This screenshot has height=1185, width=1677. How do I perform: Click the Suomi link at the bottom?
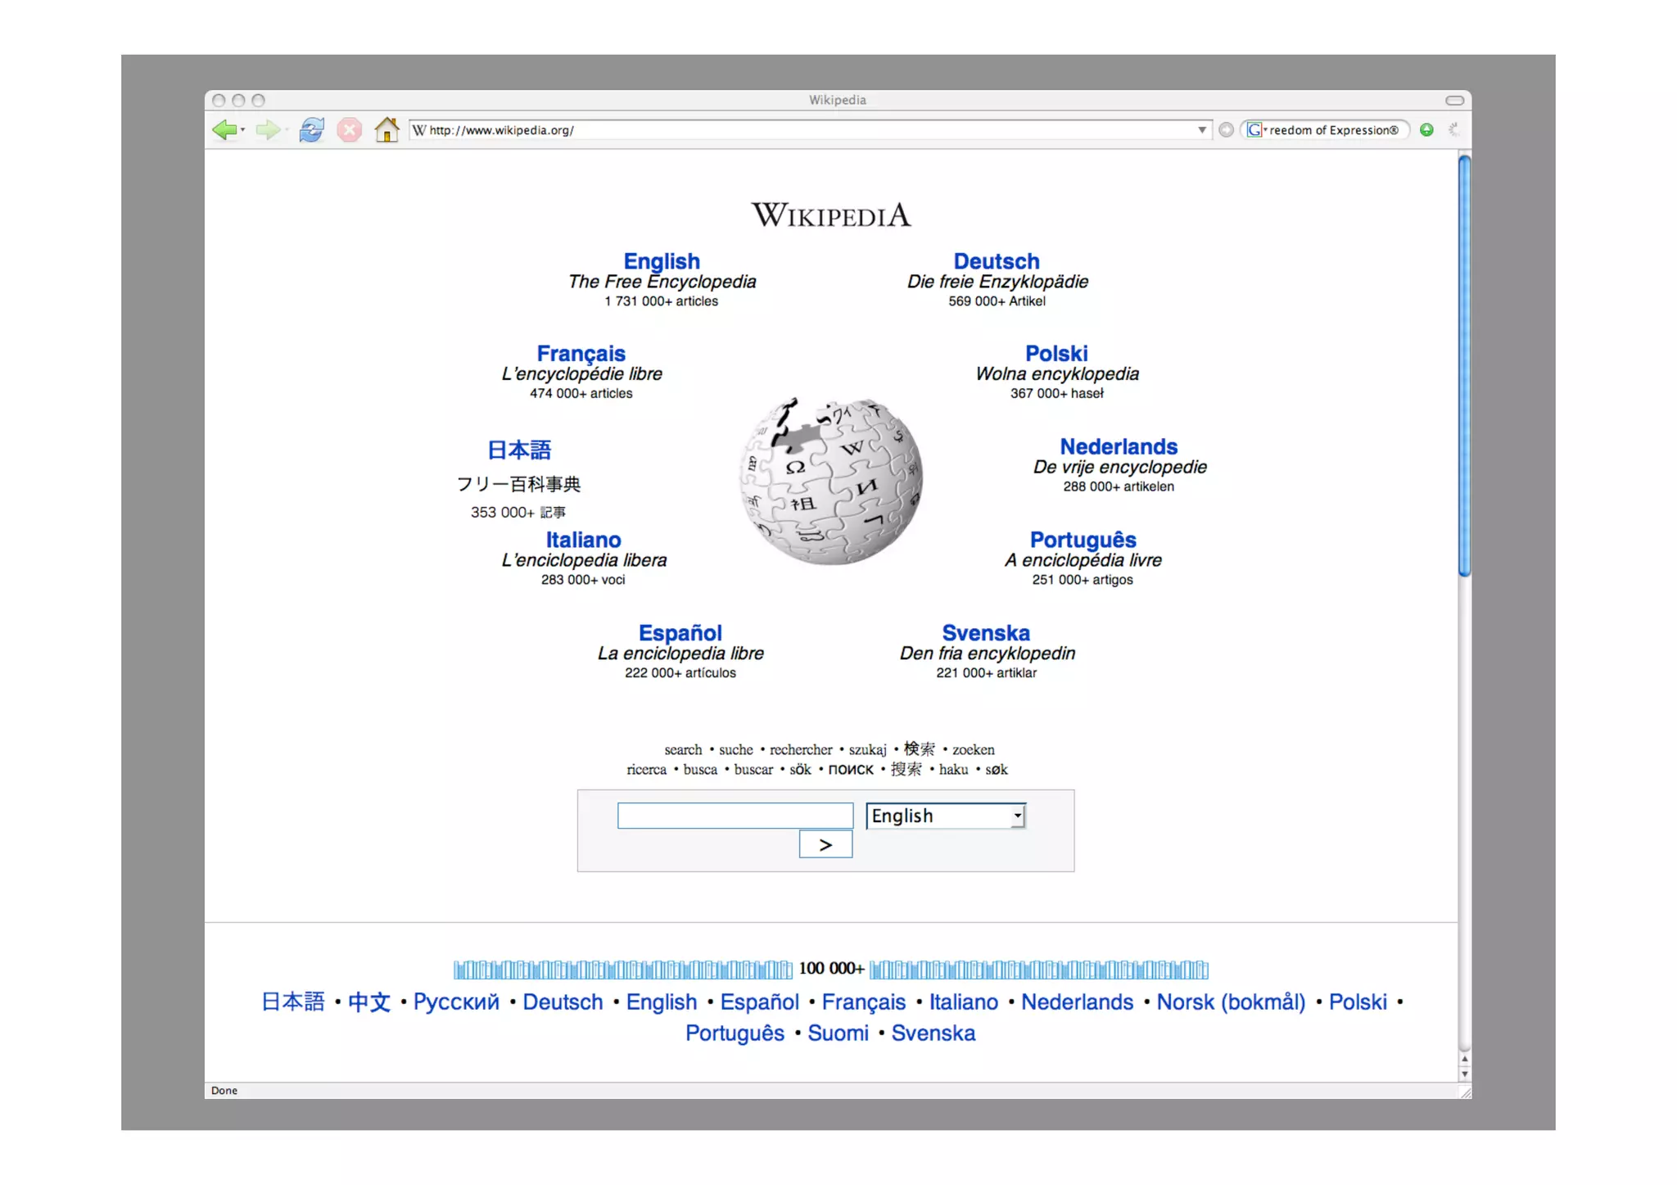(x=838, y=1033)
